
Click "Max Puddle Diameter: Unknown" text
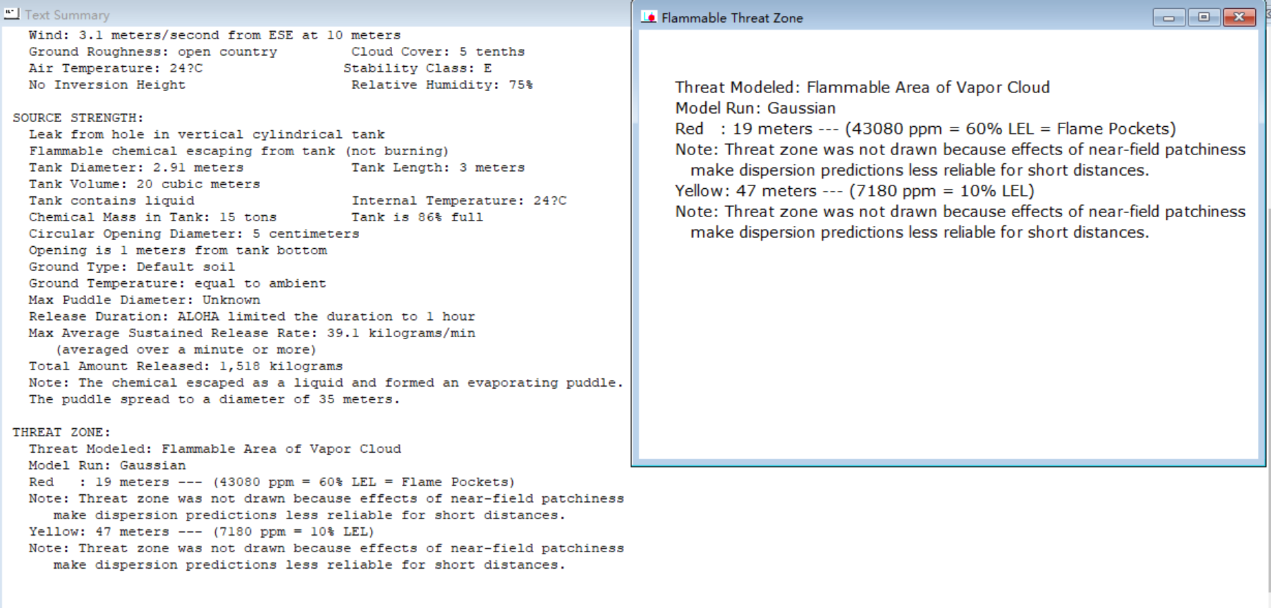[144, 300]
